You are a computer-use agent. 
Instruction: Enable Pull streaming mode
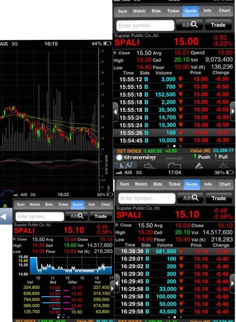point(222,157)
